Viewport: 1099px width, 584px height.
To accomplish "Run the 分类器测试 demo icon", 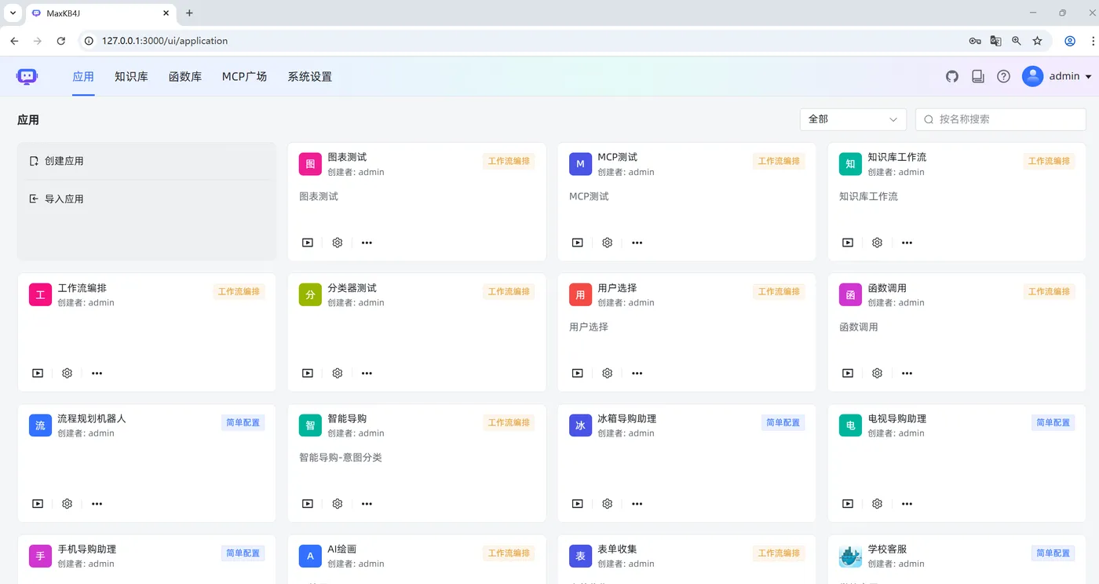I will (x=308, y=374).
